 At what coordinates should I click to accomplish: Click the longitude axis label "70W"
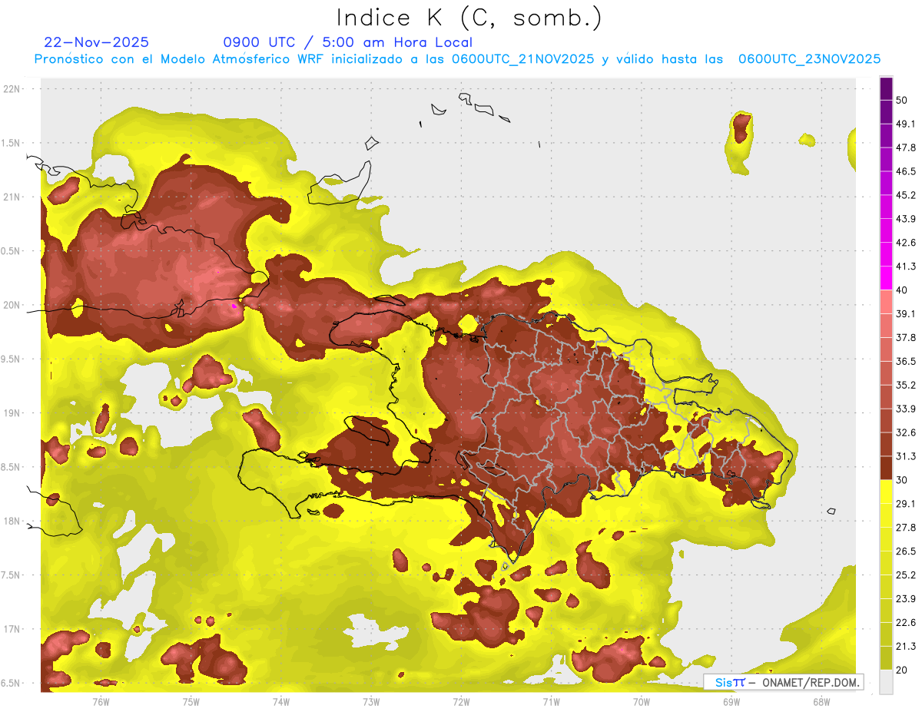click(x=642, y=702)
